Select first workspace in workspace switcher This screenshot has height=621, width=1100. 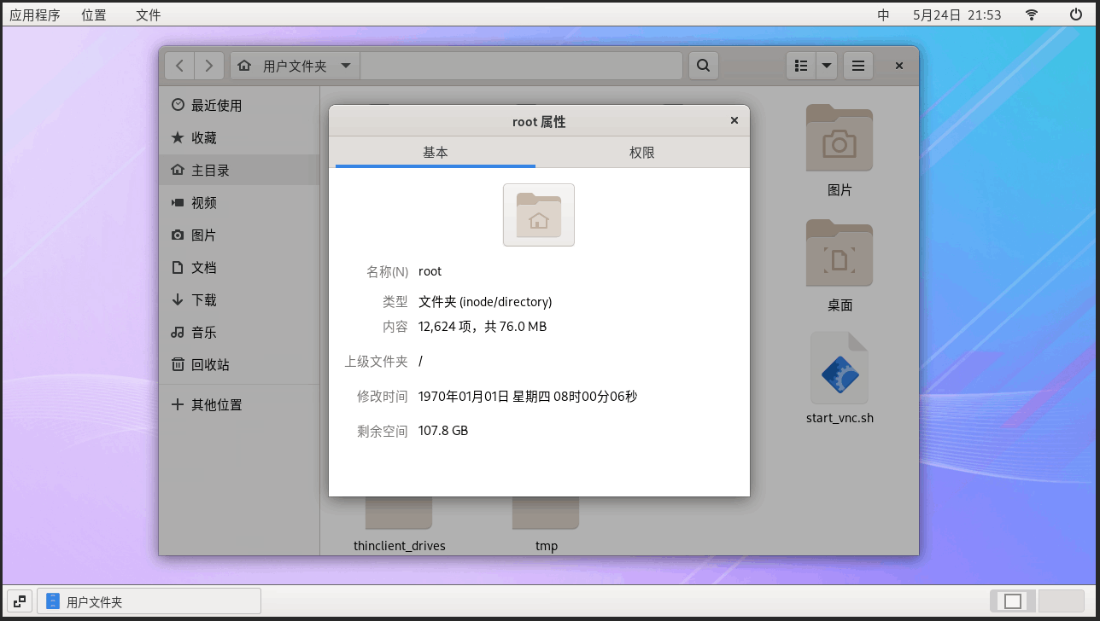[1013, 601]
